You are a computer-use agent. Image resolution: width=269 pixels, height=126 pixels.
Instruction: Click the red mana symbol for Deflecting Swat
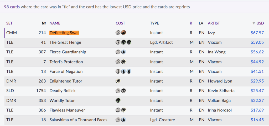point(123,33)
